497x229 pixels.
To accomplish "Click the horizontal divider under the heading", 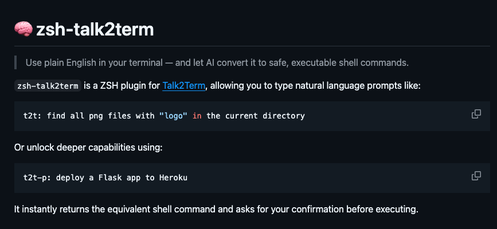I will pyautogui.click(x=252, y=46).
